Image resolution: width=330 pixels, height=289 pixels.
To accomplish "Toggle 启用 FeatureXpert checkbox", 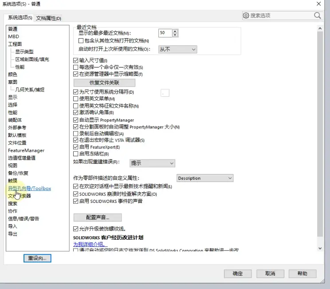I will point(75,147).
